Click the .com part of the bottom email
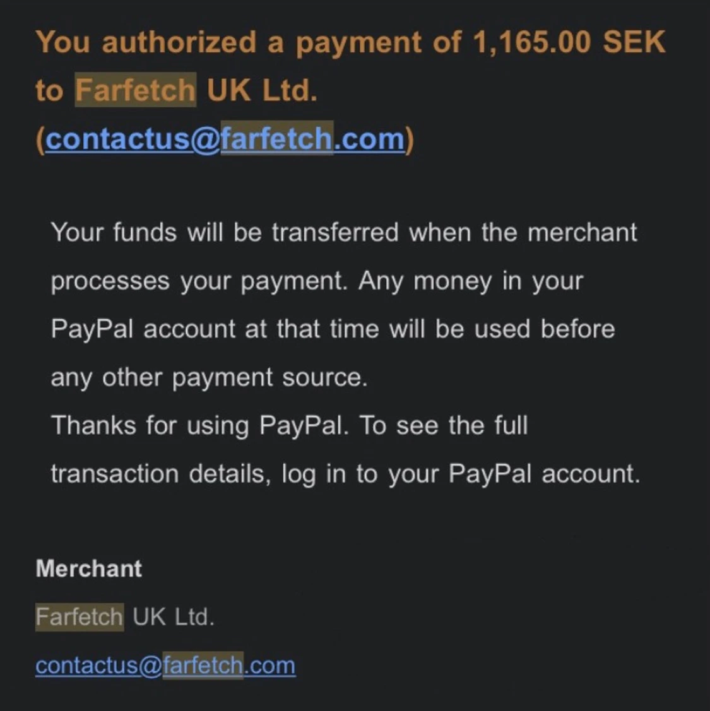 269,665
